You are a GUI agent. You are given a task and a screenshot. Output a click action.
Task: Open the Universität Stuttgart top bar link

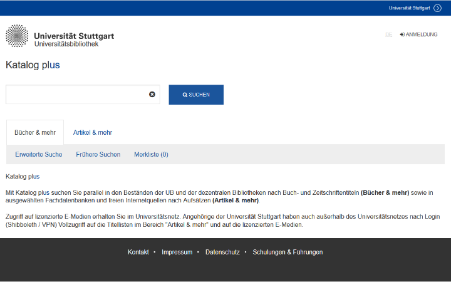point(409,8)
